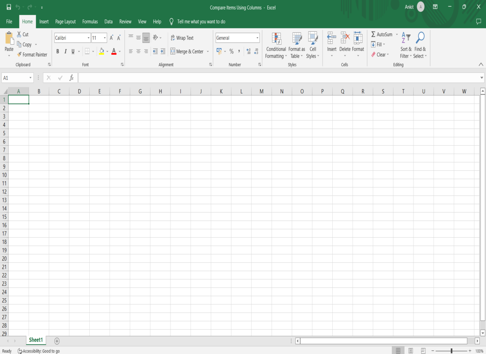Screen dimensions: 486x354
Task: Click the Format Painter icon
Action: 32,54
